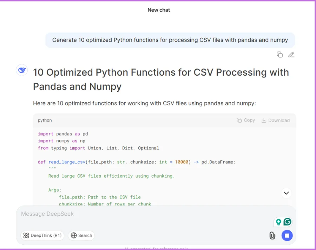This screenshot has width=316, height=250.
Task: Edit the user message with the pencil icon
Action: (x=291, y=55)
